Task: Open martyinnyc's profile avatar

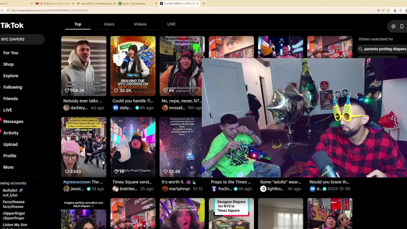Action: (165, 189)
